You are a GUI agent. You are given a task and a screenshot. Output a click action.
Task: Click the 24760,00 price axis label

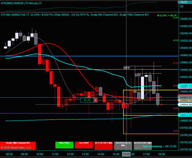[186, 135]
